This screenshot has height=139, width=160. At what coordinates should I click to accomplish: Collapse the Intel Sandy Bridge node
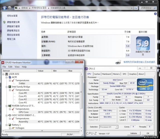(7, 87)
